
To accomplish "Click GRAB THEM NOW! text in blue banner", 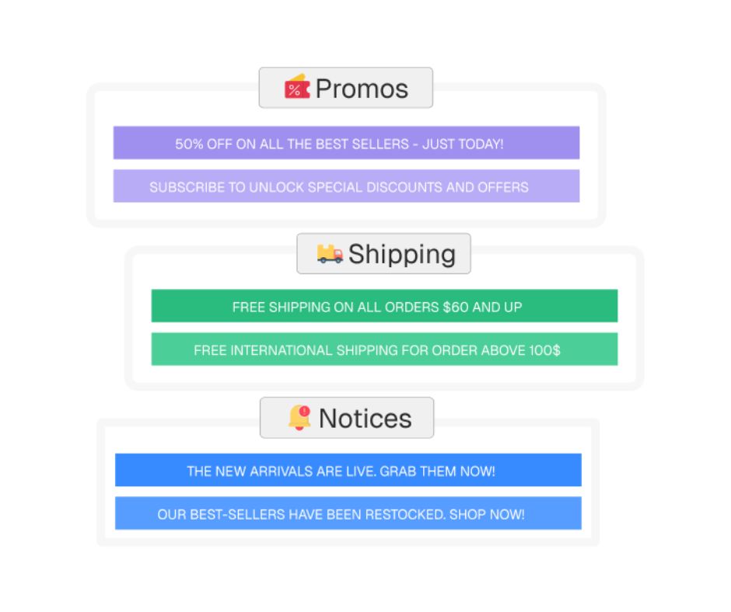I will coord(437,471).
